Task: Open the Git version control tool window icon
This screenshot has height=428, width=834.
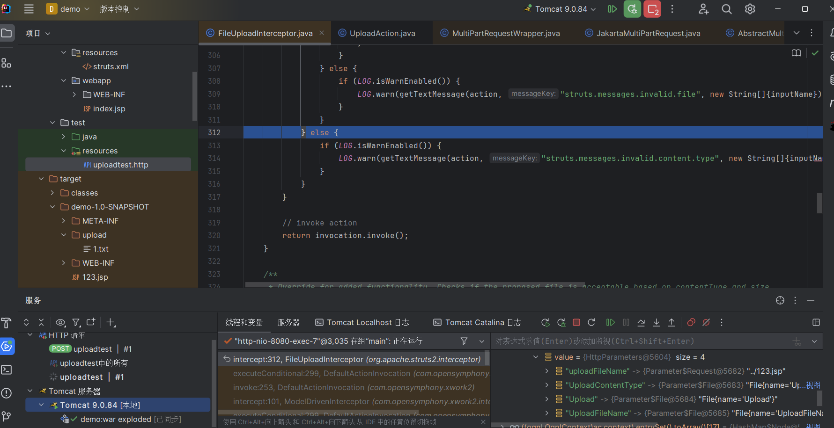Action: pos(7,416)
